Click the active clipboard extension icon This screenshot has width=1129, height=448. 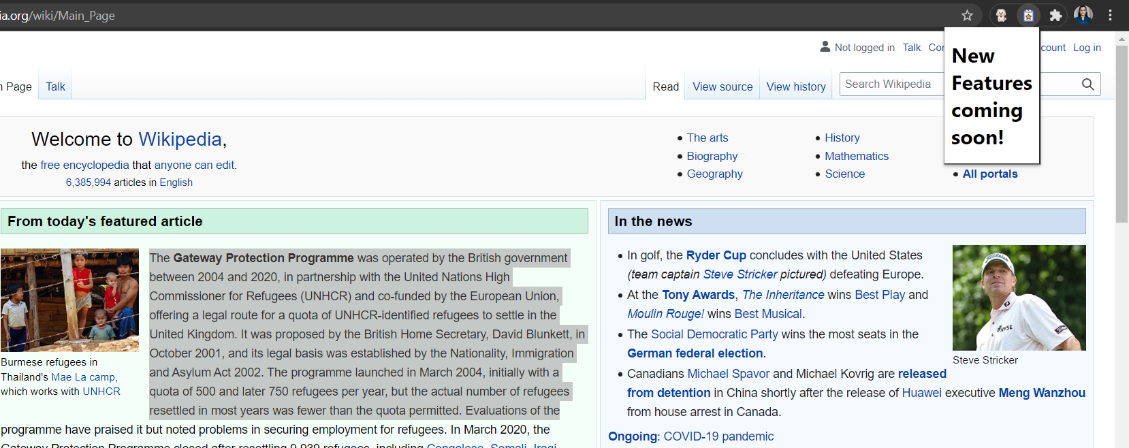[x=1028, y=15]
